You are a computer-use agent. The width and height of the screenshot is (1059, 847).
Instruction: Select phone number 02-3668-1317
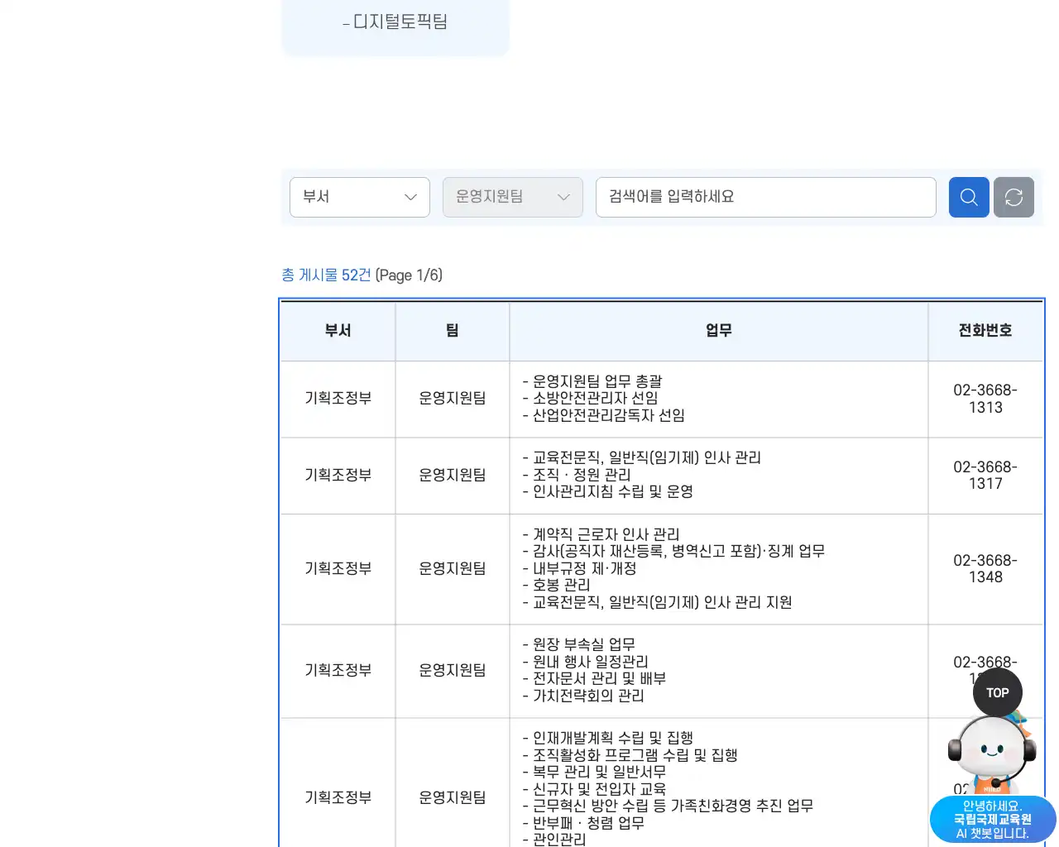(x=985, y=476)
